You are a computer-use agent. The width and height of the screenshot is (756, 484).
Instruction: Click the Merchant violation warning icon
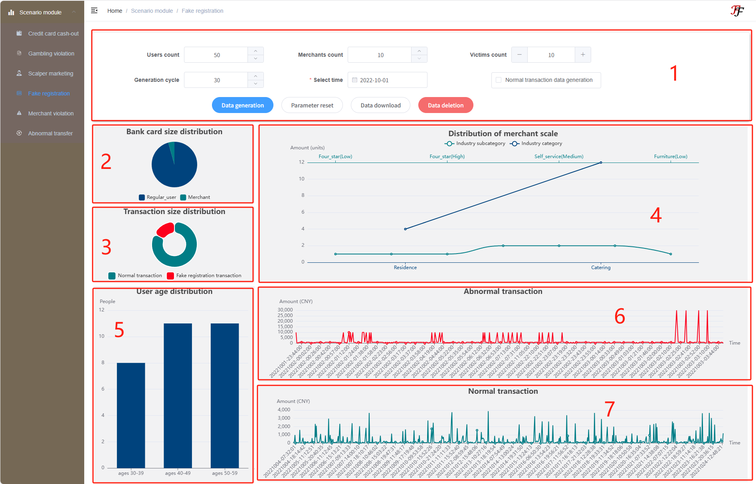tap(19, 113)
